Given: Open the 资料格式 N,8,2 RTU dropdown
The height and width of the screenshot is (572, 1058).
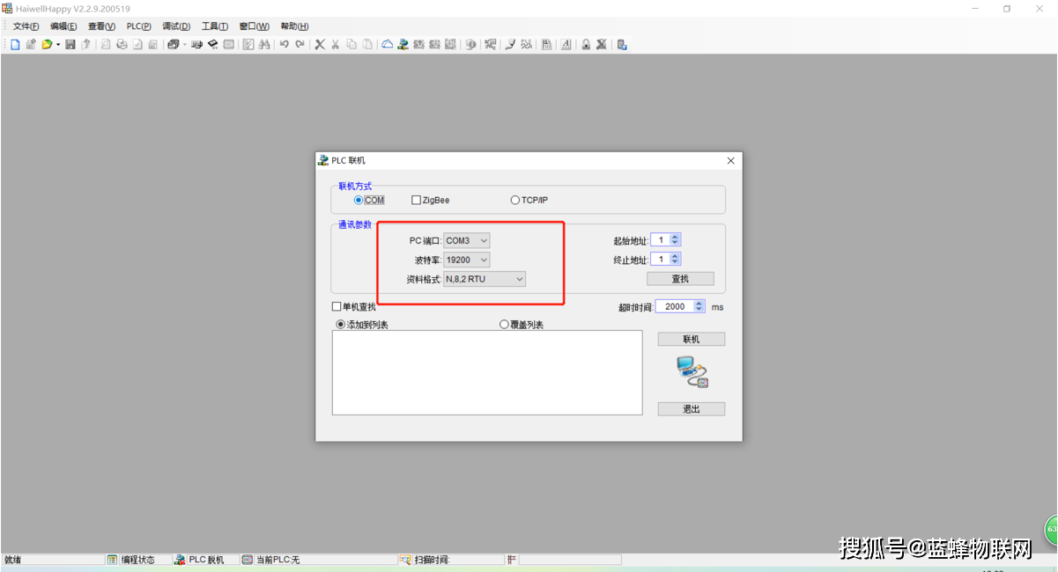Looking at the screenshot, I should click(485, 279).
